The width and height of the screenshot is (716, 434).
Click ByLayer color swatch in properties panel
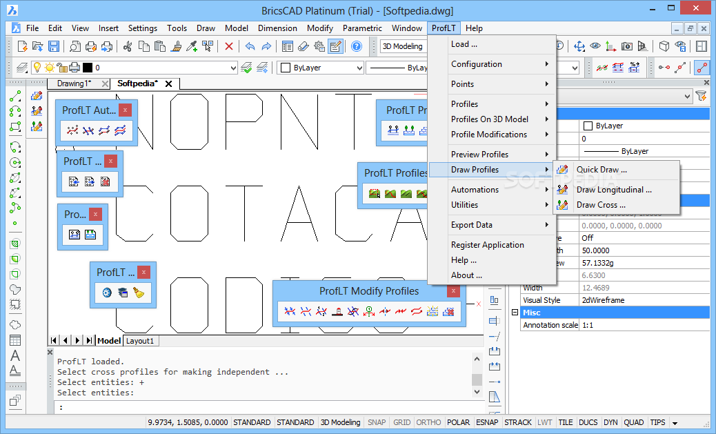[588, 126]
